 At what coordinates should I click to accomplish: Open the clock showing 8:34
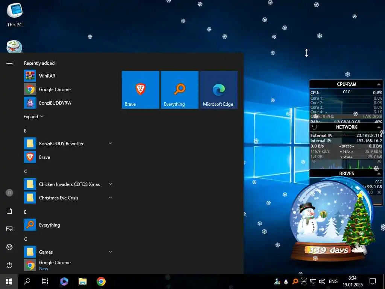click(x=353, y=281)
